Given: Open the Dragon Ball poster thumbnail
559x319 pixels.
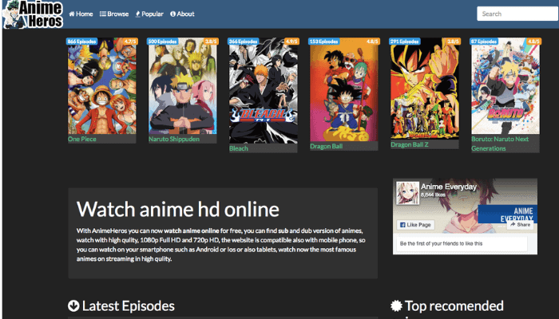Looking at the screenshot, I should 343,89.
